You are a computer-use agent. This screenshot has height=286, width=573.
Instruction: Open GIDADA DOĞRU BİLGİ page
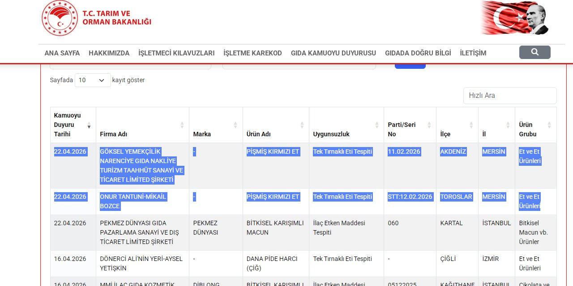[418, 53]
